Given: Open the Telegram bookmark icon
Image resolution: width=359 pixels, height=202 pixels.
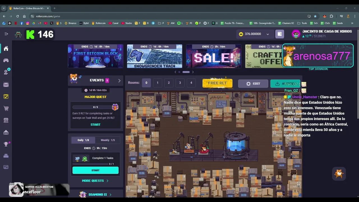Looking at the screenshot, I should point(153,23).
